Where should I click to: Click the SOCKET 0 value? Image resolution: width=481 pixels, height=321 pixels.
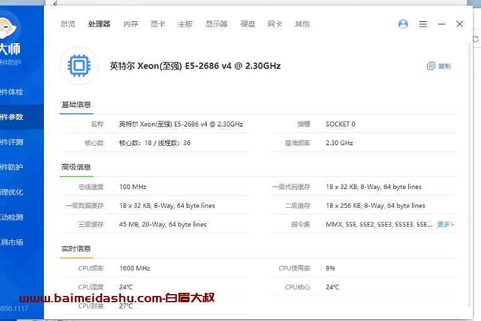[341, 124]
